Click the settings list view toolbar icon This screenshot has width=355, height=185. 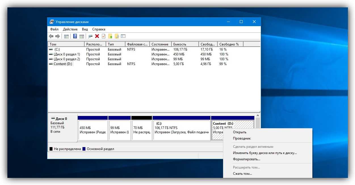pyautogui.click(x=123, y=36)
